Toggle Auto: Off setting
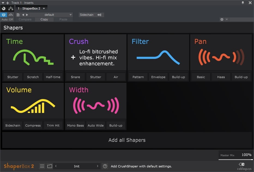This screenshot has height=172, width=254. 7,19
